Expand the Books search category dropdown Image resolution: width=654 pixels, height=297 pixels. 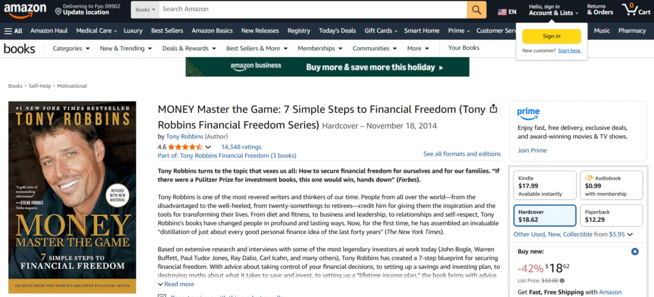click(144, 10)
